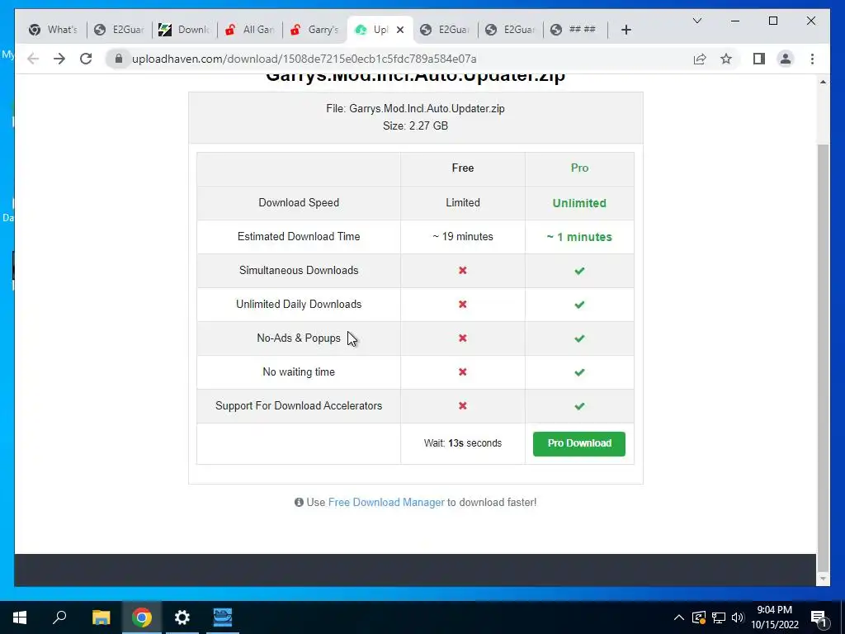The width and height of the screenshot is (845, 634).
Task: Open Chrome side panel
Action: [x=759, y=59]
